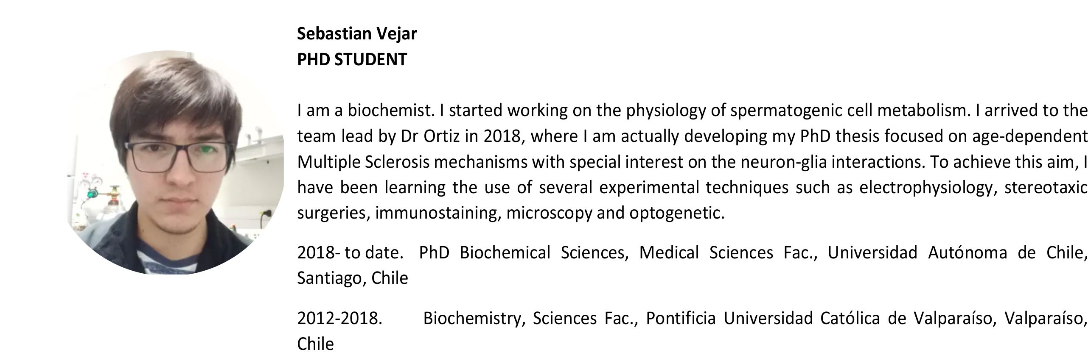The width and height of the screenshot is (1088, 355).
Task: Click the final word 'Chile' on last line
Action: [315, 344]
